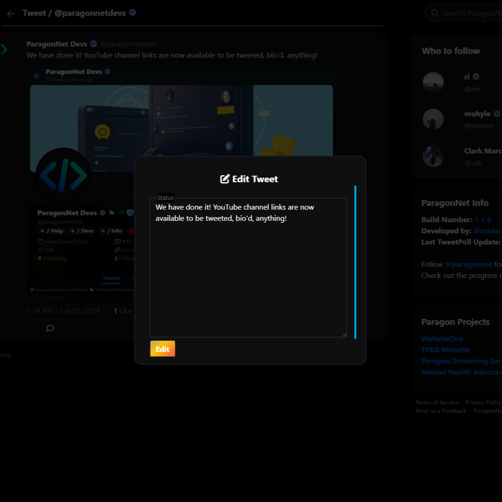The image size is (502, 502).
Task: Click the verified badge next to header handle
Action: click(132, 13)
